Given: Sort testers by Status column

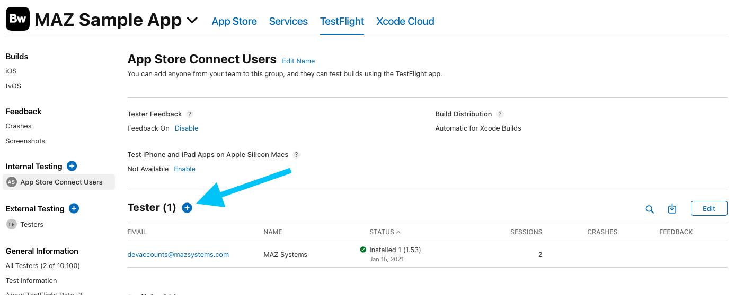Looking at the screenshot, I should [x=385, y=232].
